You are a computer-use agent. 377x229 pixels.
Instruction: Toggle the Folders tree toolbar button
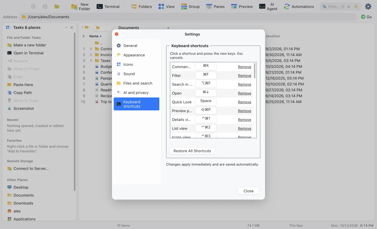click(x=142, y=6)
